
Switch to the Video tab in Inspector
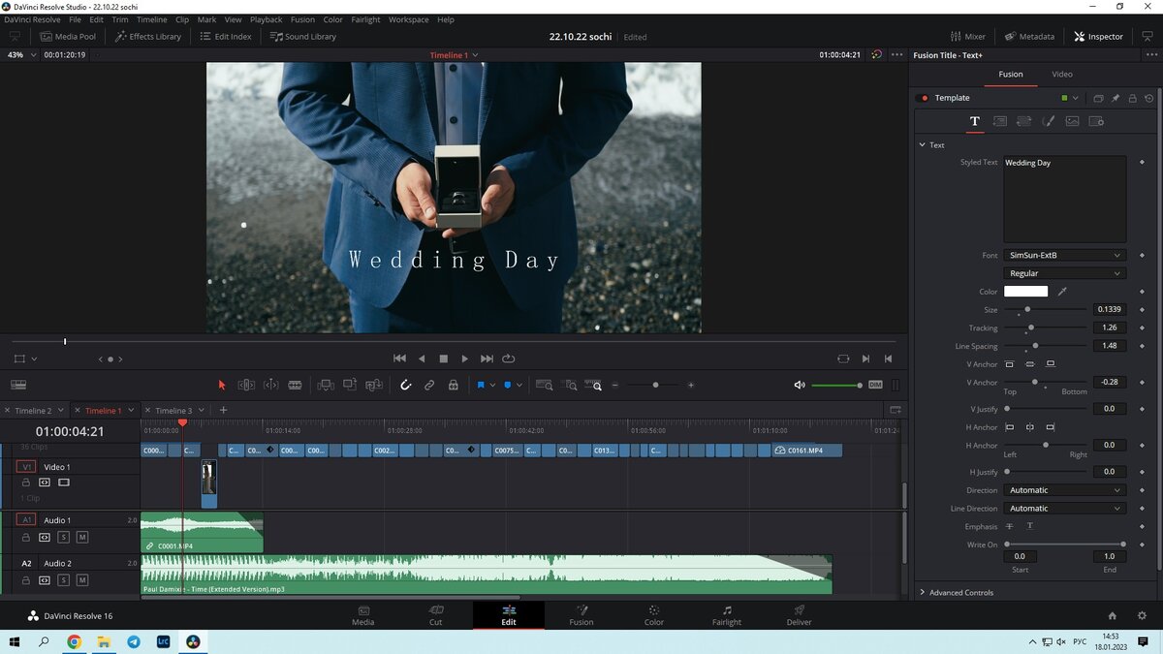click(1062, 75)
